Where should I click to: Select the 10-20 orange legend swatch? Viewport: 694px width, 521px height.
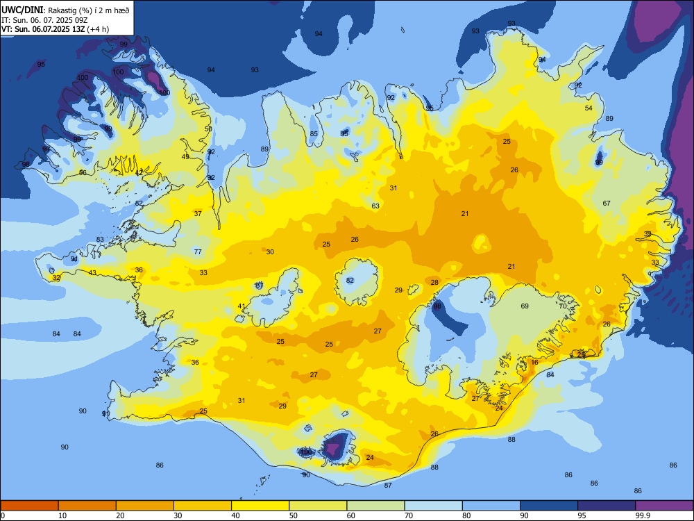pos(87,506)
